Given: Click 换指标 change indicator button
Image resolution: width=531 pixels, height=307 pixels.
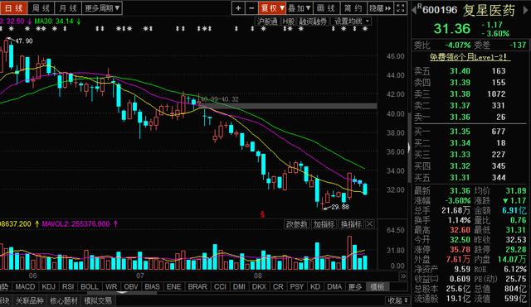Looking at the screenshot, I should coord(351,224).
